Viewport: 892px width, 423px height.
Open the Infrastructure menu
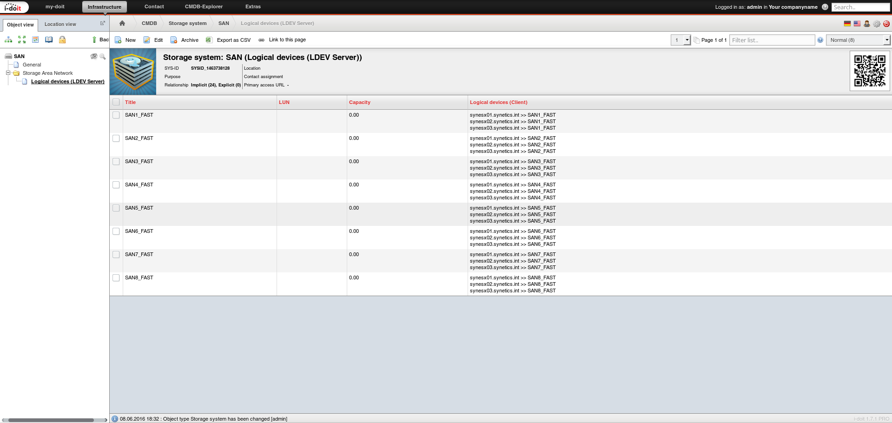point(105,7)
